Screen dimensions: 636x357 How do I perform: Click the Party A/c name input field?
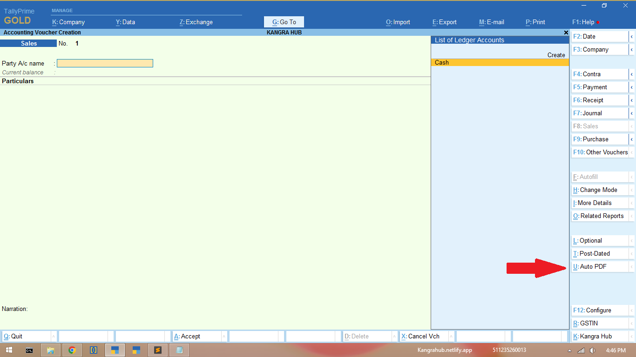coord(105,63)
